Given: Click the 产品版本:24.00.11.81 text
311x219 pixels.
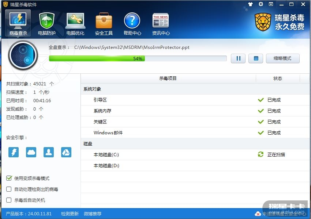Looking at the screenshot, I should click(29, 214).
